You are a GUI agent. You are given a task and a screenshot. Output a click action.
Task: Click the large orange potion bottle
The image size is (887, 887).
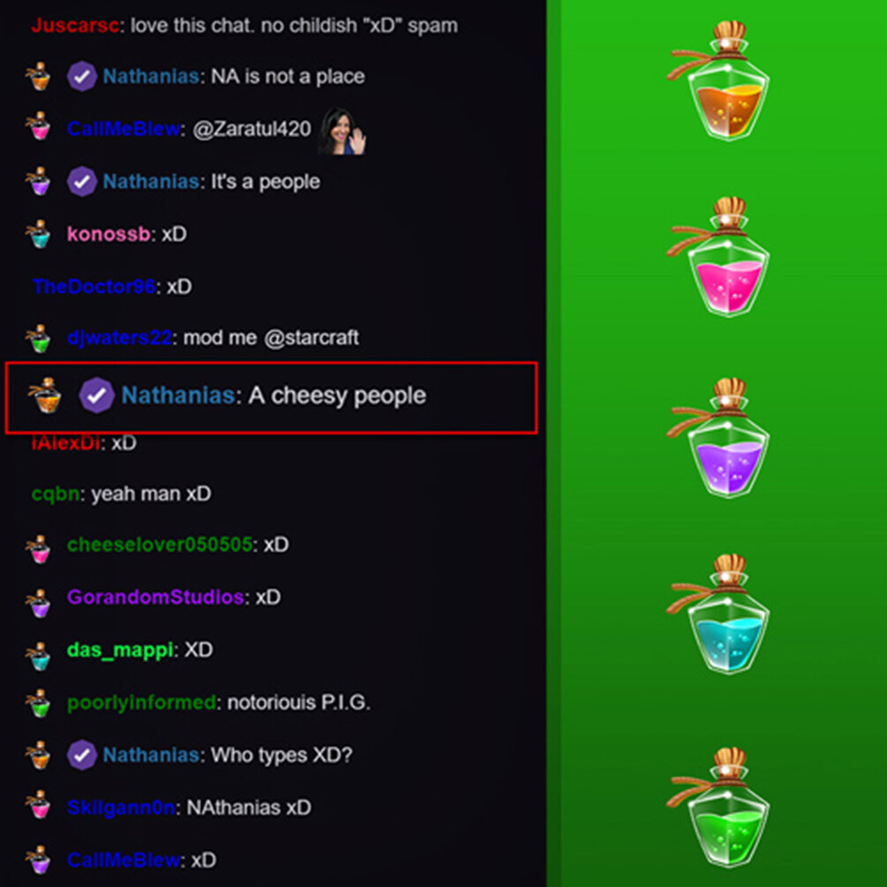tap(719, 81)
